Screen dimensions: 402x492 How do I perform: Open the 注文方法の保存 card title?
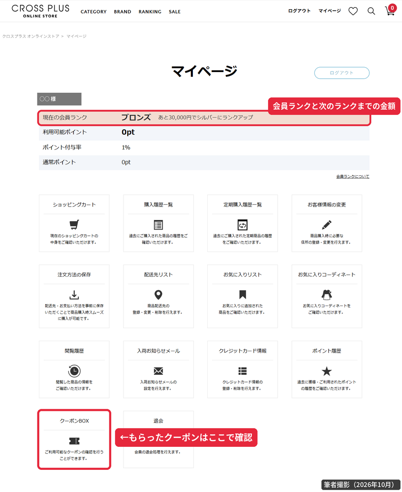74,274
